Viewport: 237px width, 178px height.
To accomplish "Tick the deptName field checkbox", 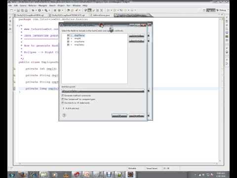I will tap(68, 36).
